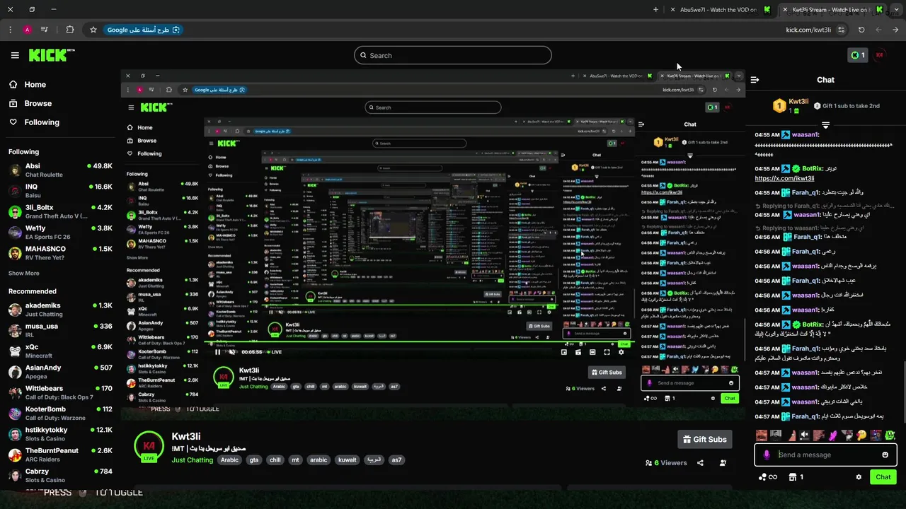The image size is (906, 509).
Task: Open the browser media control icon
Action: [x=44, y=30]
